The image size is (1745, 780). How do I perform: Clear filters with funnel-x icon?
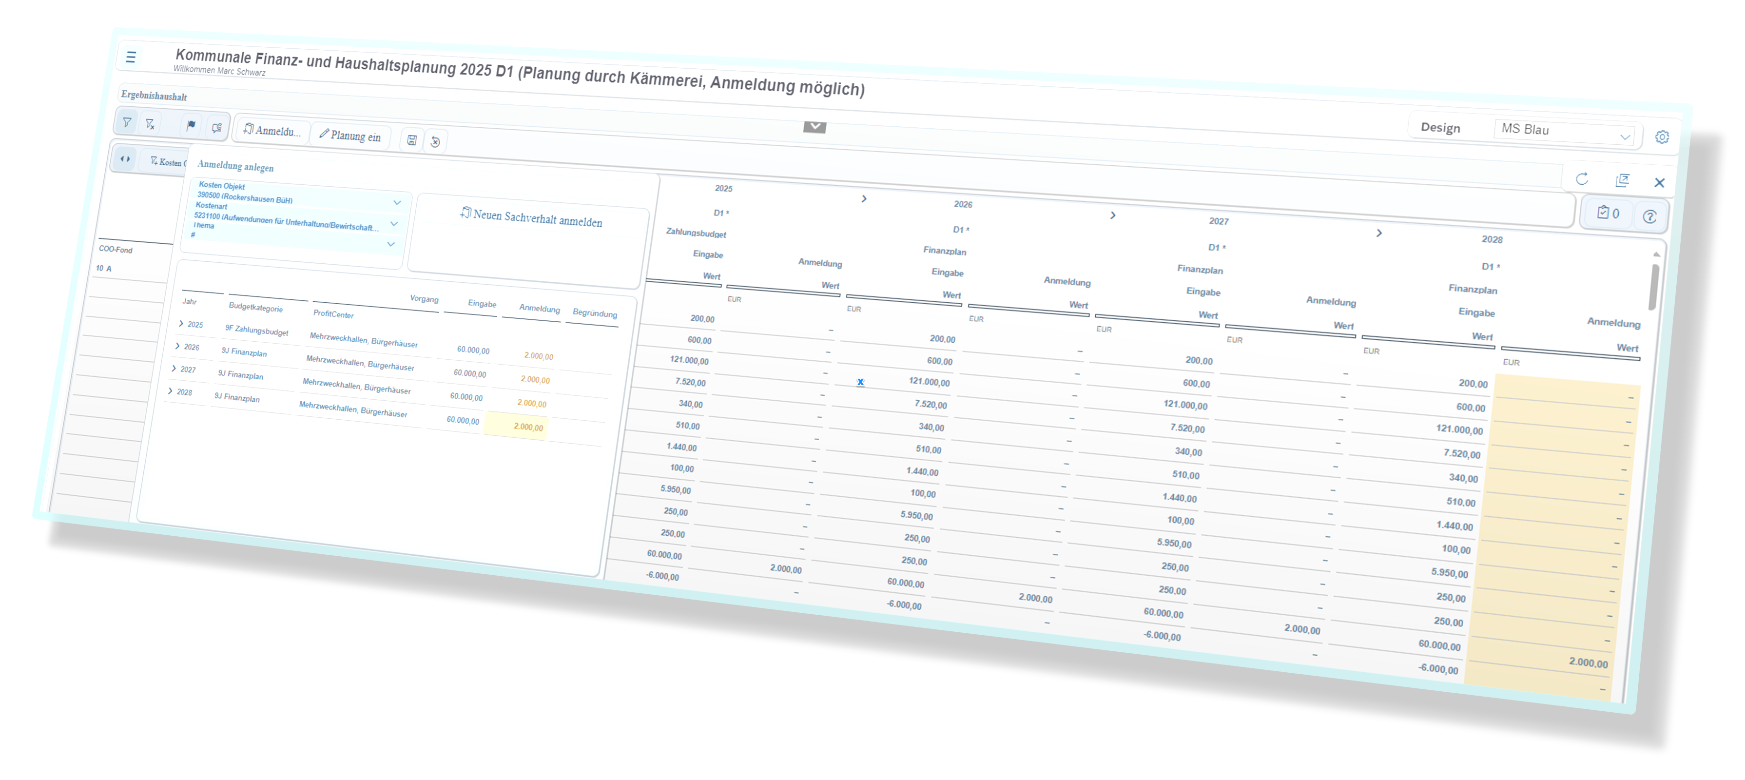pos(151,123)
